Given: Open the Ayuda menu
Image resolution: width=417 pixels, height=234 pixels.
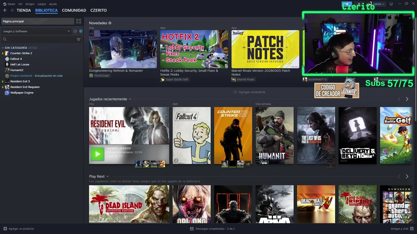Looking at the screenshot, I should click(53, 4).
